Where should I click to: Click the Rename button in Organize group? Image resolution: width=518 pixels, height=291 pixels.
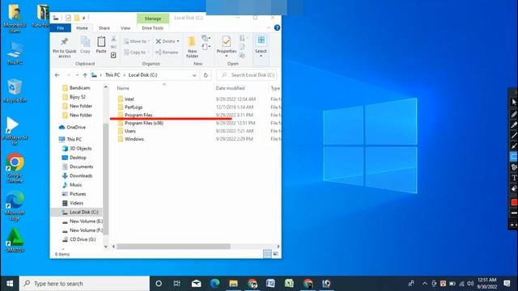coord(167,52)
